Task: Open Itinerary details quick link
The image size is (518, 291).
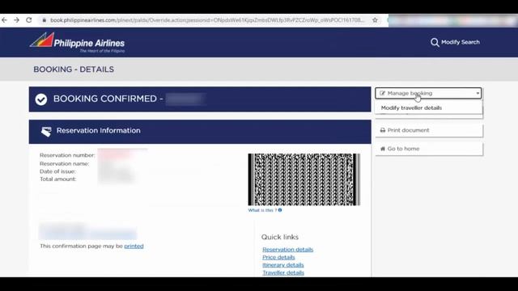Action: pyautogui.click(x=283, y=265)
